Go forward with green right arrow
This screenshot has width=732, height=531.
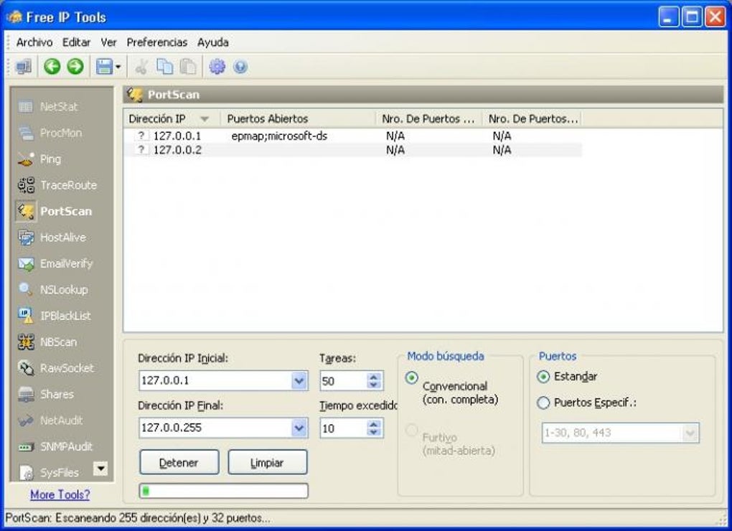tap(75, 67)
